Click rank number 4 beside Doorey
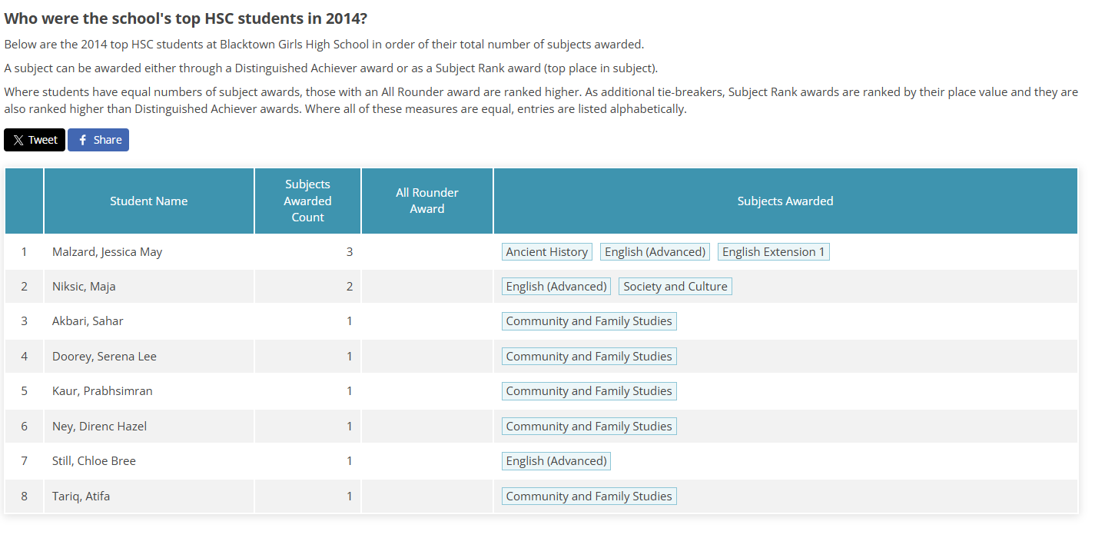Image resolution: width=1115 pixels, height=548 pixels. click(24, 357)
